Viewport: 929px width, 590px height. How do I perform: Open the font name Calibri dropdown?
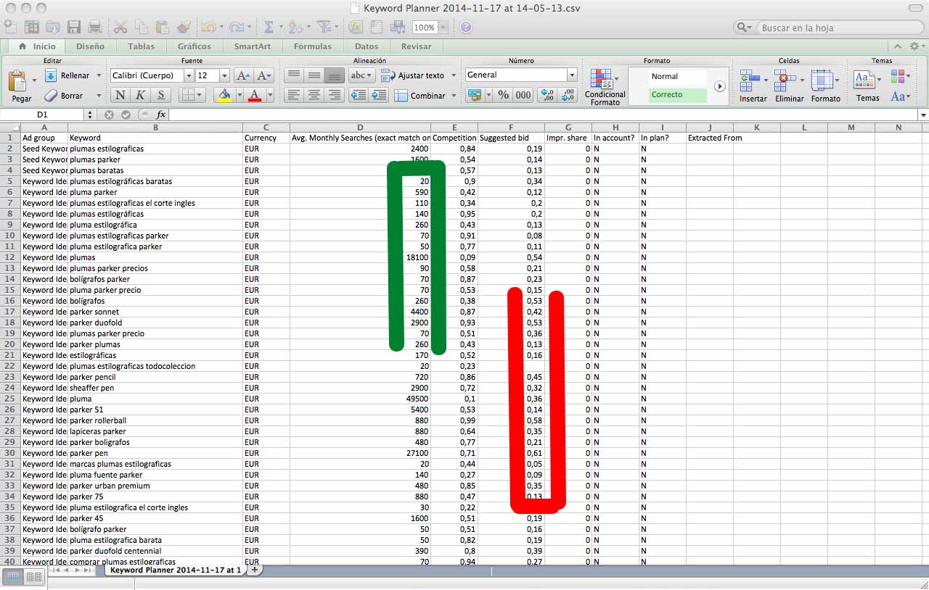coord(189,75)
